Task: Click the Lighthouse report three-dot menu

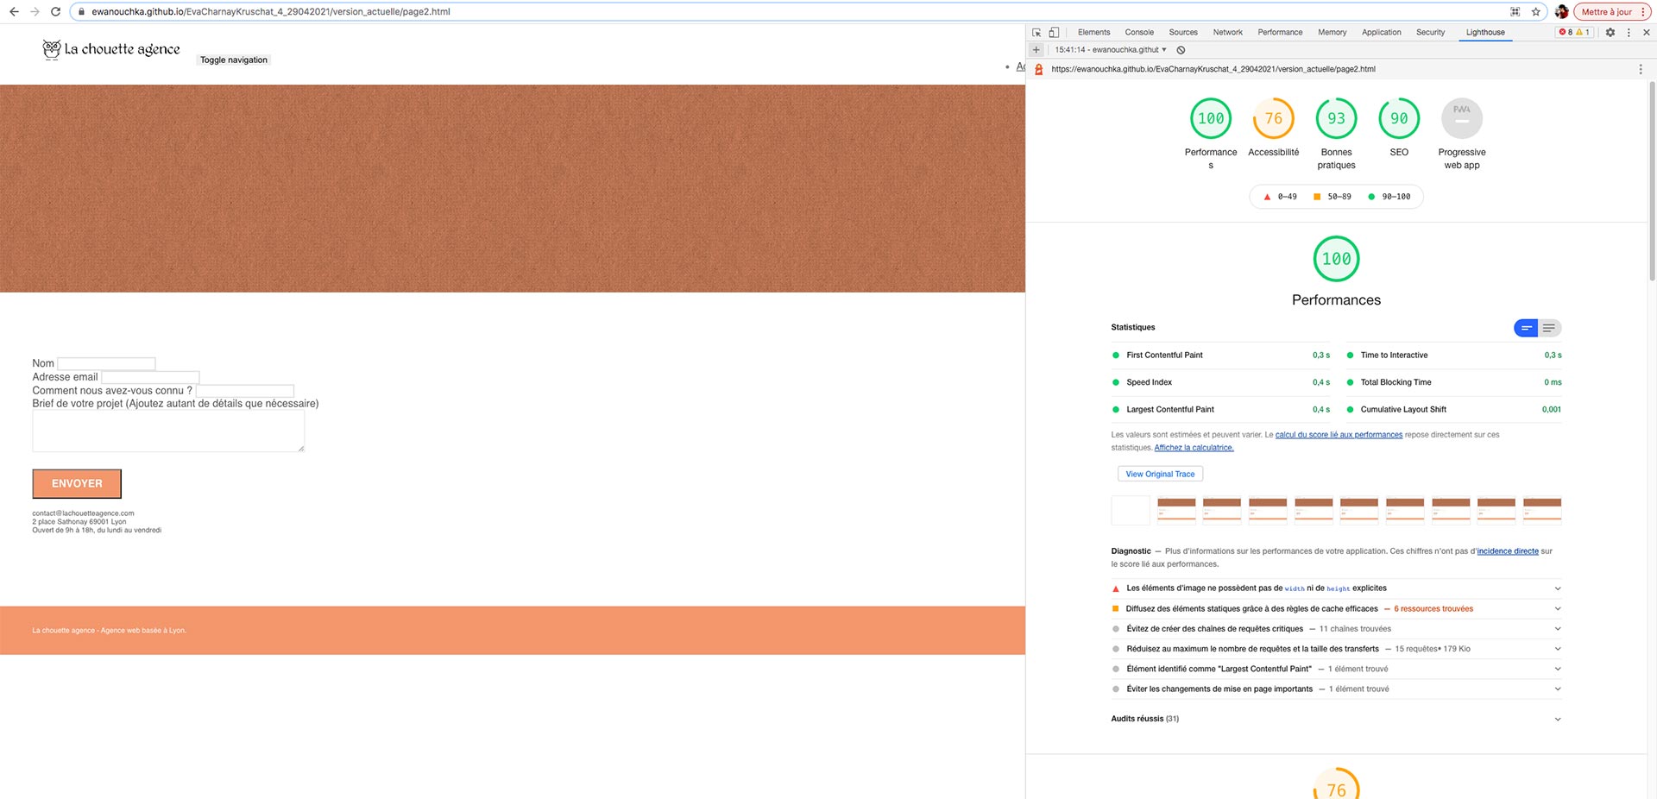Action: (1641, 69)
